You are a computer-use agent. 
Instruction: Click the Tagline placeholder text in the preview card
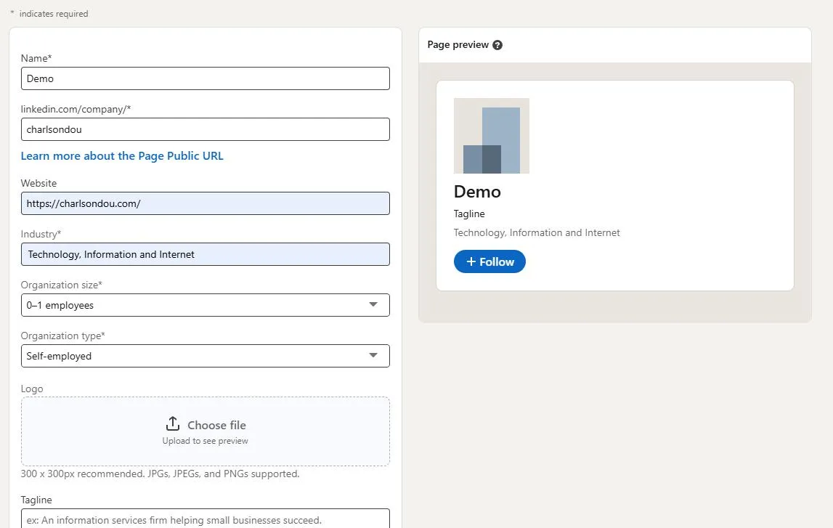468,214
